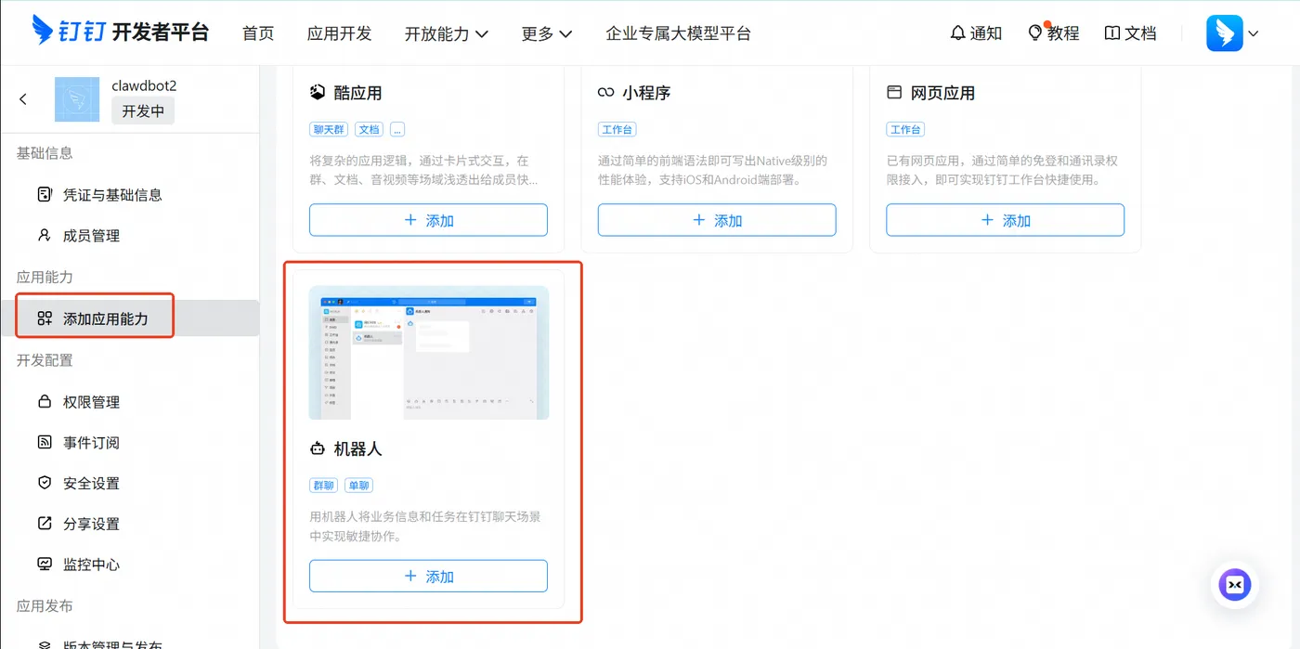Click the DingTalk developer platform logo
Viewport: 1300px width, 649px height.
[x=121, y=32]
